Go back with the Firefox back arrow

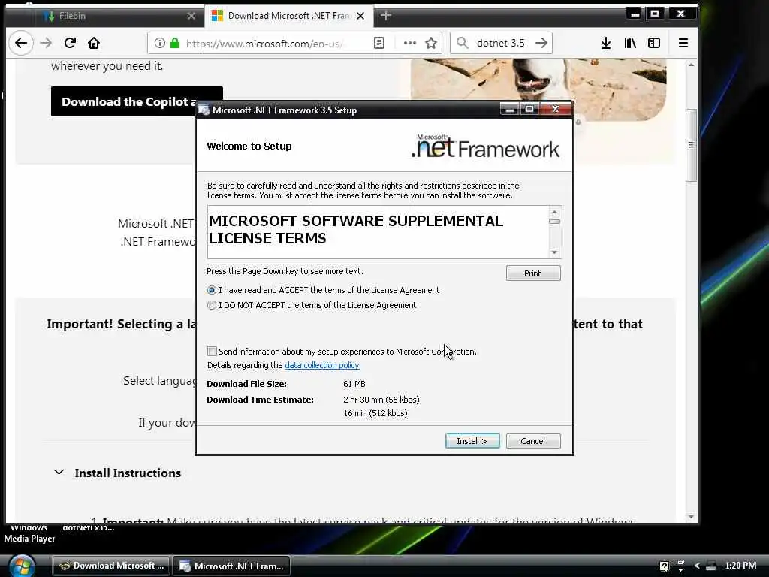point(20,43)
